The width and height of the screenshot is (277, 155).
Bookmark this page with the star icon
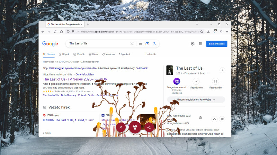tap(202, 32)
